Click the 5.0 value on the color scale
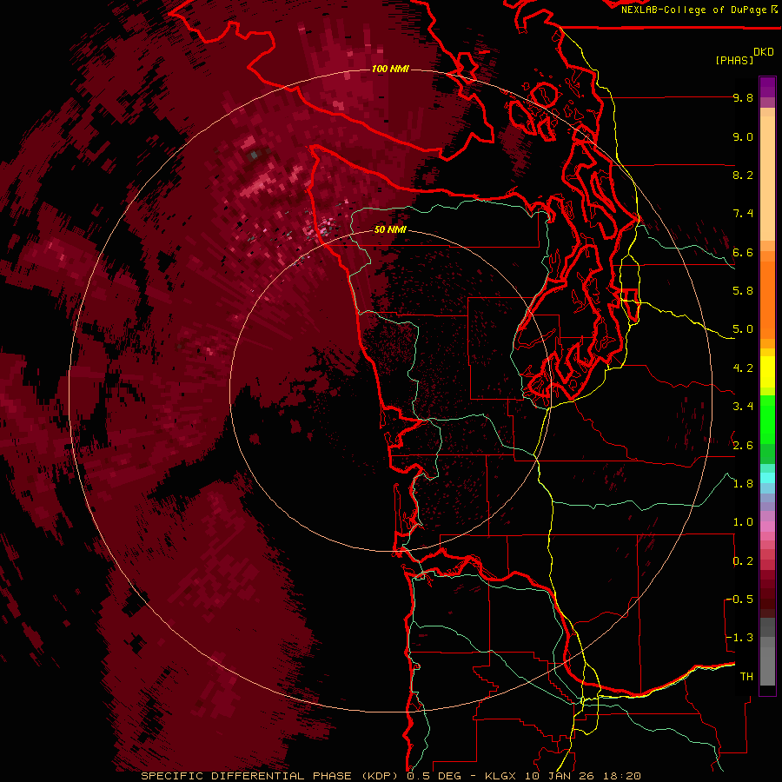Viewport: 782px width, 782px height. pos(743,329)
